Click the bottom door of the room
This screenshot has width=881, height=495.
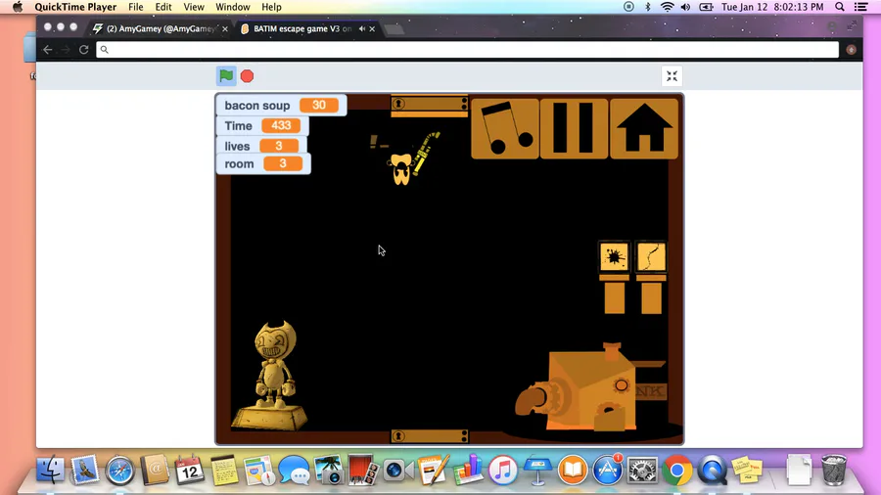click(x=430, y=436)
